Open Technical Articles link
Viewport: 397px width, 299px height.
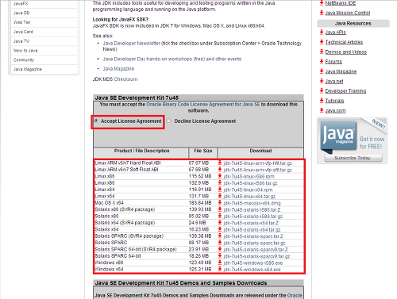coord(344,42)
